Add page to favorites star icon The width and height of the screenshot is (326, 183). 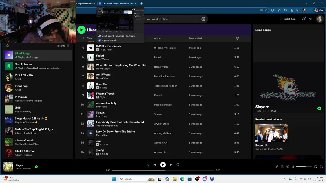266,10
